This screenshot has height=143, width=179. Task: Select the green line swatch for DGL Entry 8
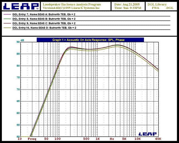pyautogui.click(x=8, y=19)
